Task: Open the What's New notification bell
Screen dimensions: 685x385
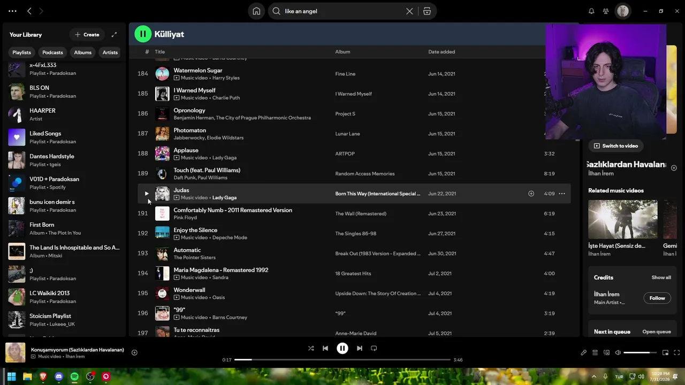Action: pyautogui.click(x=591, y=11)
